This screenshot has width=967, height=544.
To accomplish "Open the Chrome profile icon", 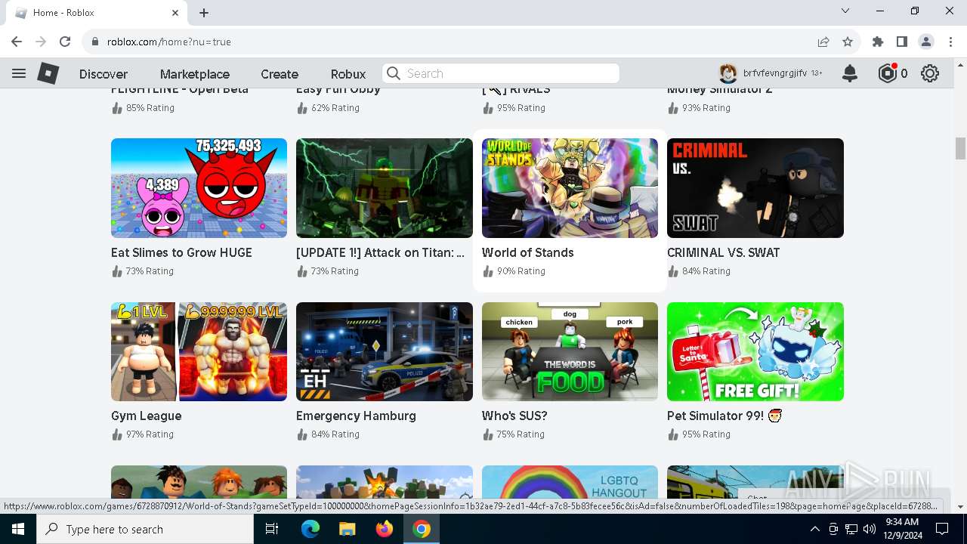I will click(926, 42).
